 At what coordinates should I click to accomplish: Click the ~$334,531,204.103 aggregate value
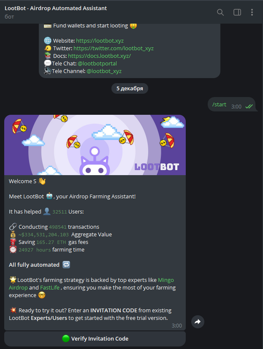click(43, 235)
